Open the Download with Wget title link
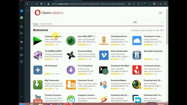Viewport: 187px width, 105px height. click(x=120, y=66)
